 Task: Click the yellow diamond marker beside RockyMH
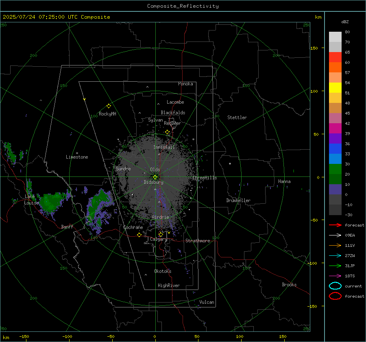pos(109,106)
